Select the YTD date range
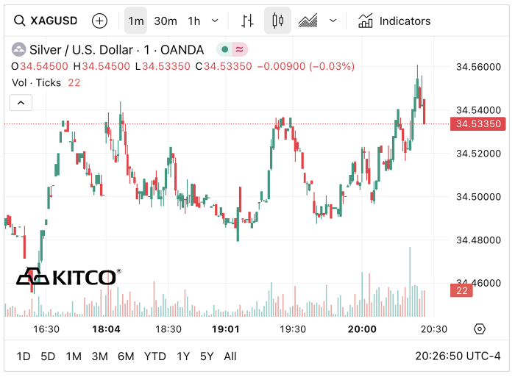 click(155, 356)
